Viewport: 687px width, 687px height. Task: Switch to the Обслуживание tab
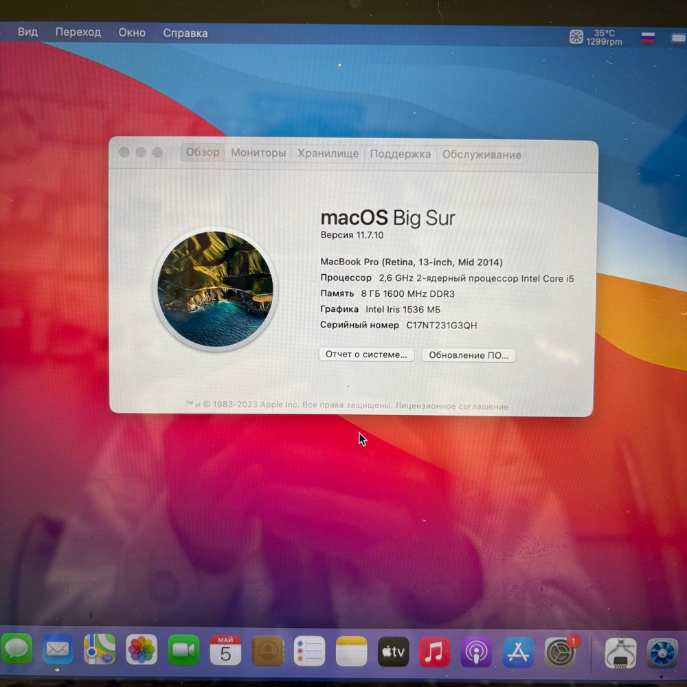click(x=482, y=155)
